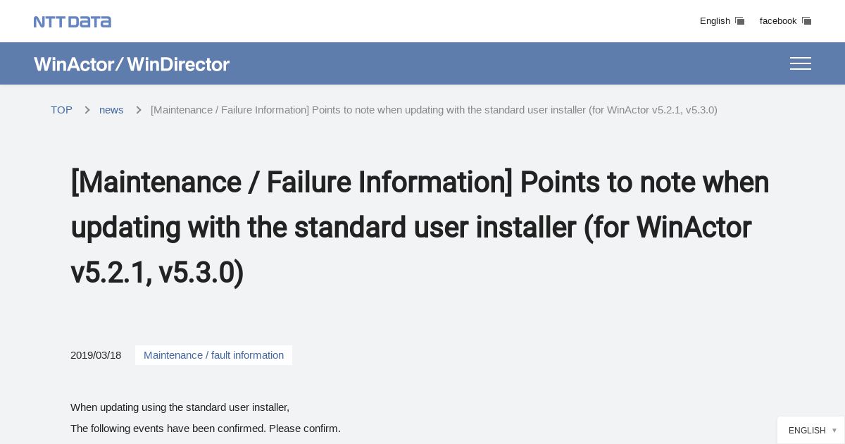Click the article headline about standard user installer
Viewport: 845px width, 444px height.
[420, 228]
